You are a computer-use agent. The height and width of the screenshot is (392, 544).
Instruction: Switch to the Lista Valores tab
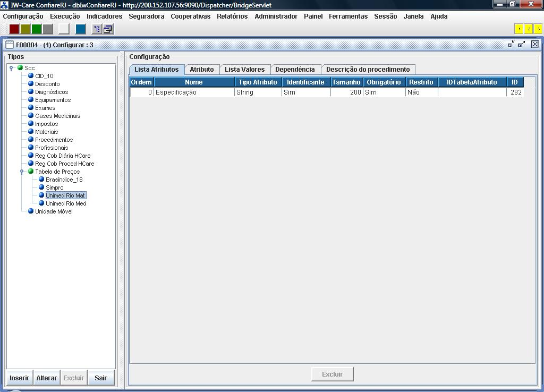tap(244, 70)
